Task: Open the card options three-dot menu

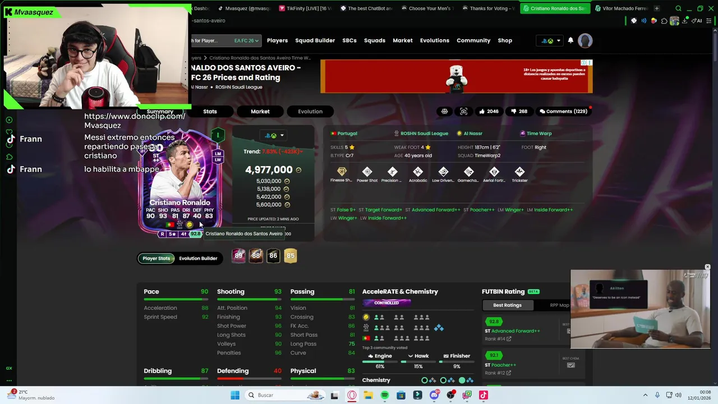Action: click(x=218, y=135)
